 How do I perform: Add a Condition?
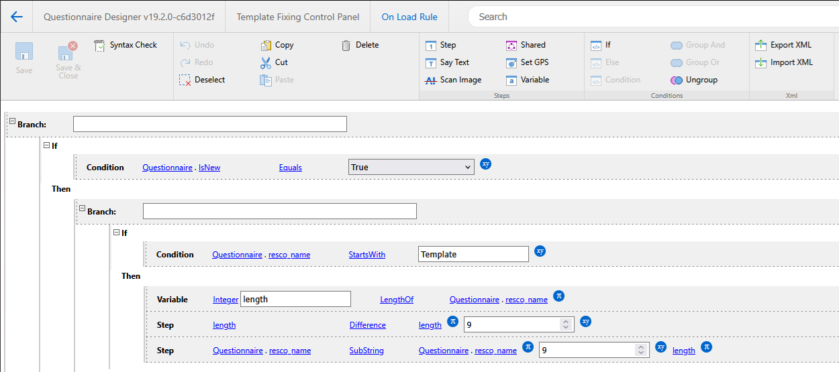[615, 80]
